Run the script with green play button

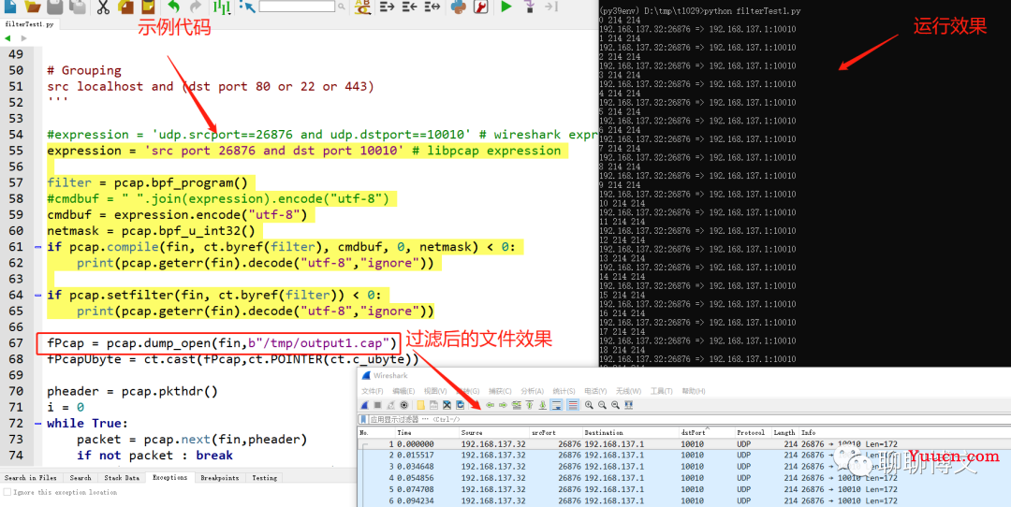coord(506,7)
